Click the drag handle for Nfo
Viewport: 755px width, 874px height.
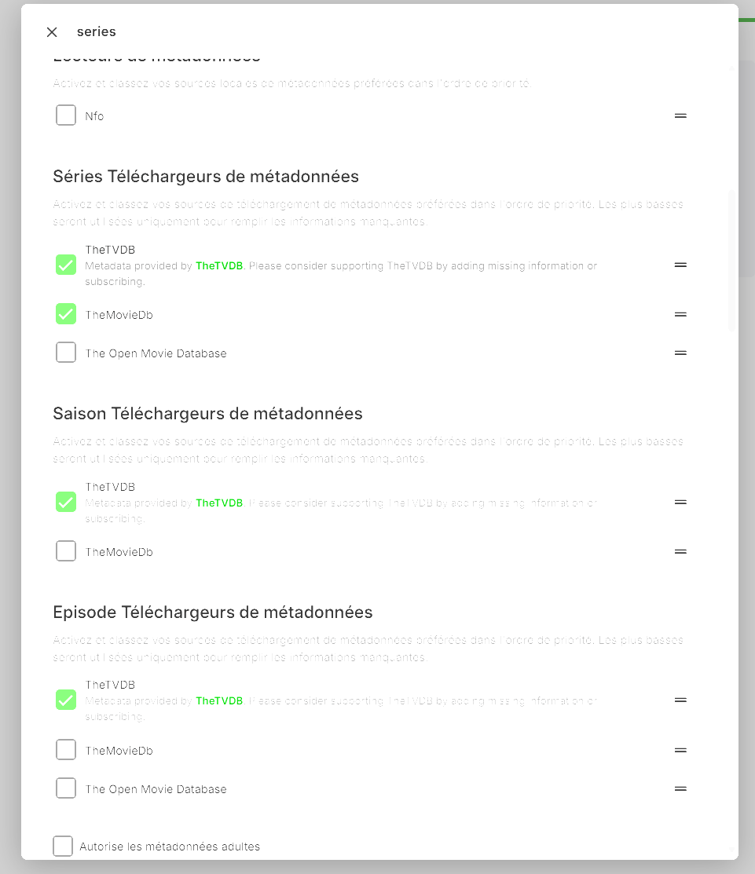click(x=680, y=115)
